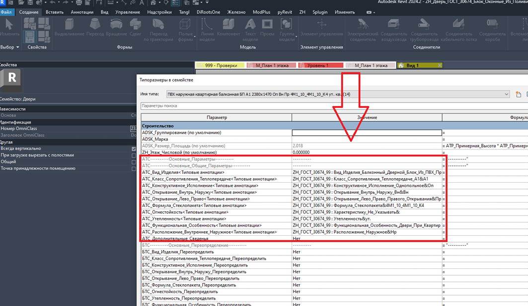Select the Вращение (Revolve) tool

[116, 27]
